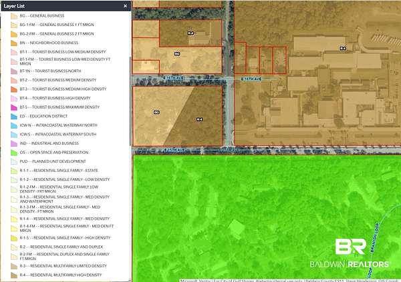Click the BT-4 High Density swatch
Image resolution: width=401 pixels, height=282 pixels.
pyautogui.click(x=14, y=98)
